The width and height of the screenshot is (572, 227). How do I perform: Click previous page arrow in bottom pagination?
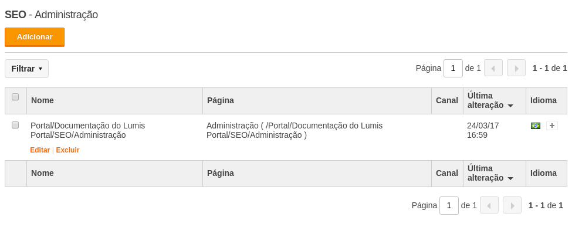(489, 205)
